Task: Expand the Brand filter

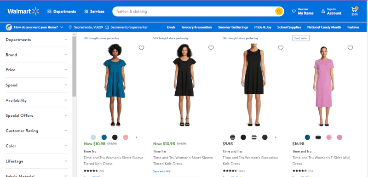Action: (x=36, y=55)
